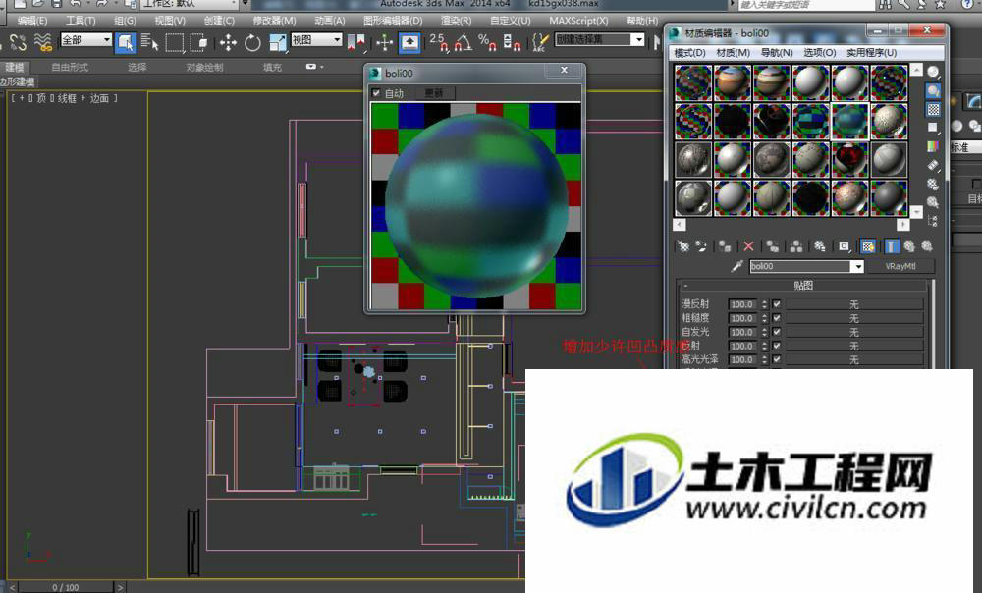This screenshot has width=982, height=593.
Task: Click Use Pivot Point Center icon
Action: pyautogui.click(x=356, y=42)
